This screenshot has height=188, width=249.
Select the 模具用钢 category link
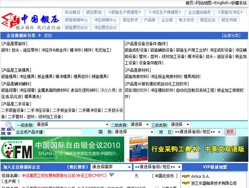(191, 77)
